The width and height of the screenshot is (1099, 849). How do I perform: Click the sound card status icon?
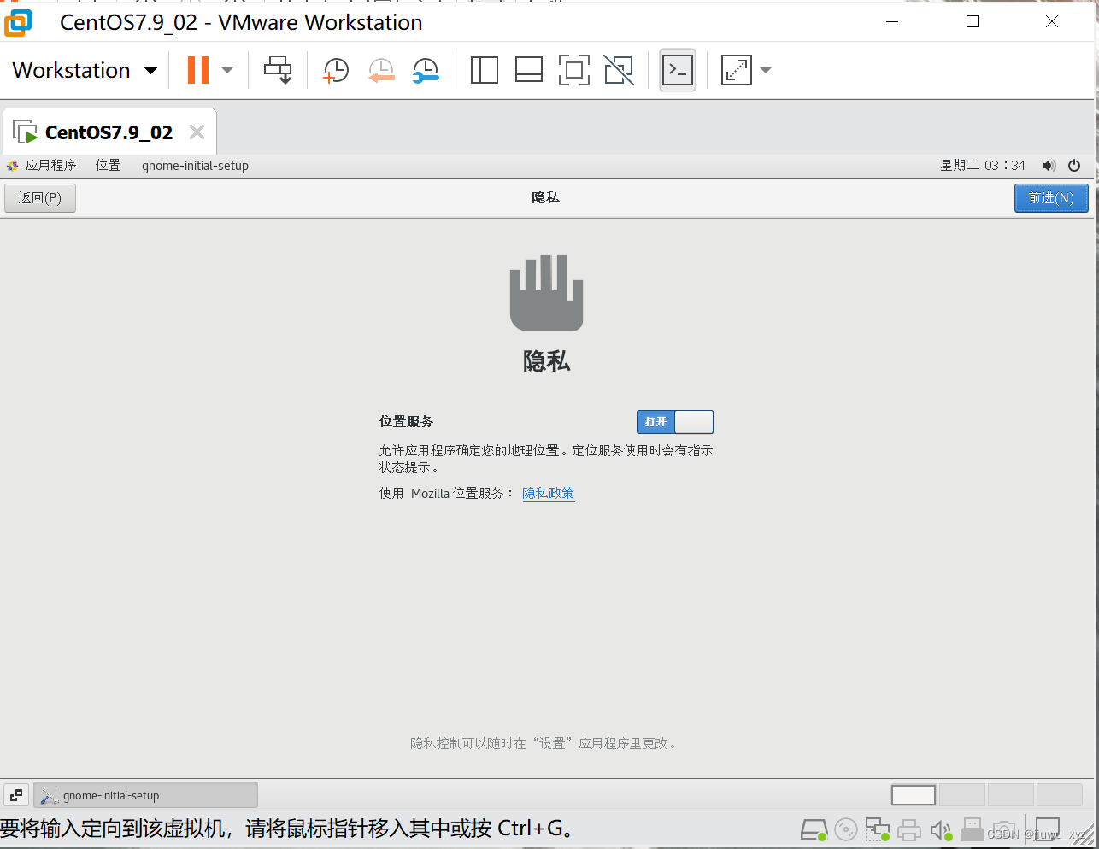point(941,830)
